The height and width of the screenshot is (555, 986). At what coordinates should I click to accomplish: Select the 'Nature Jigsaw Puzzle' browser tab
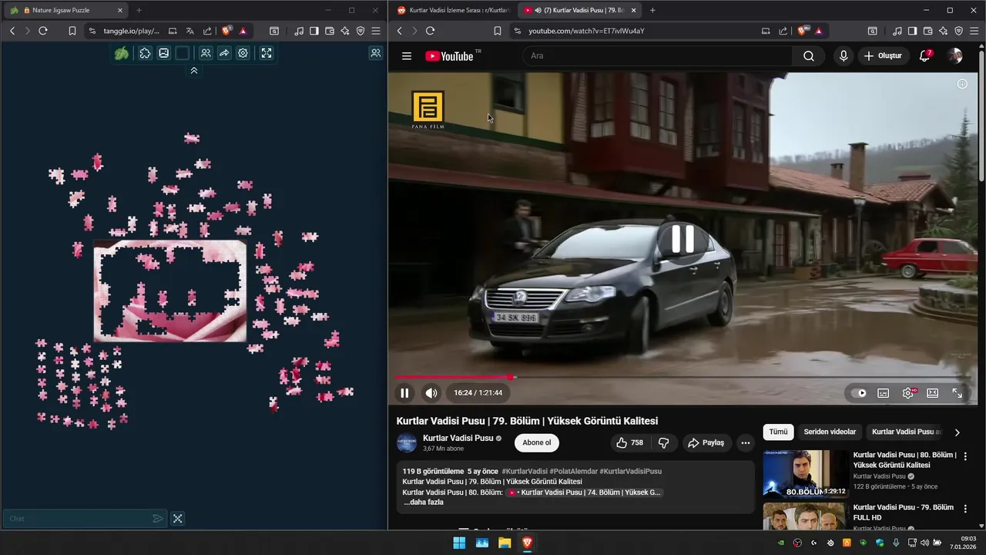point(66,10)
